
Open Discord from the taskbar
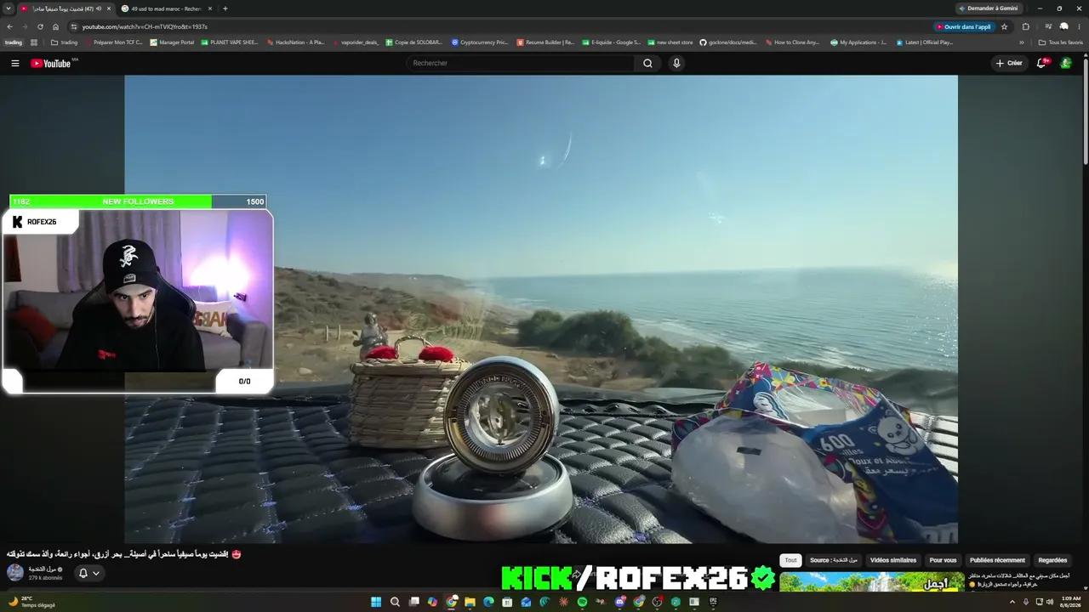619,602
